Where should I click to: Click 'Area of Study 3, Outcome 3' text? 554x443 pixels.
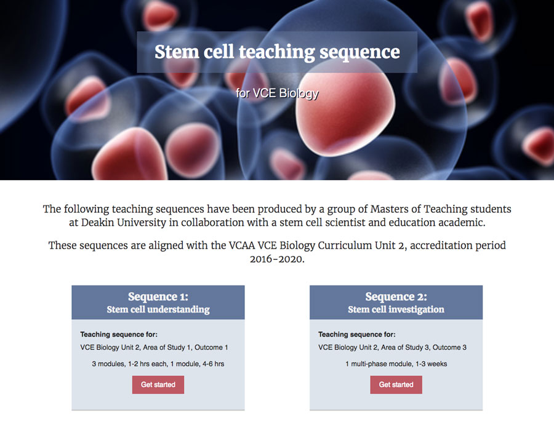(424, 347)
